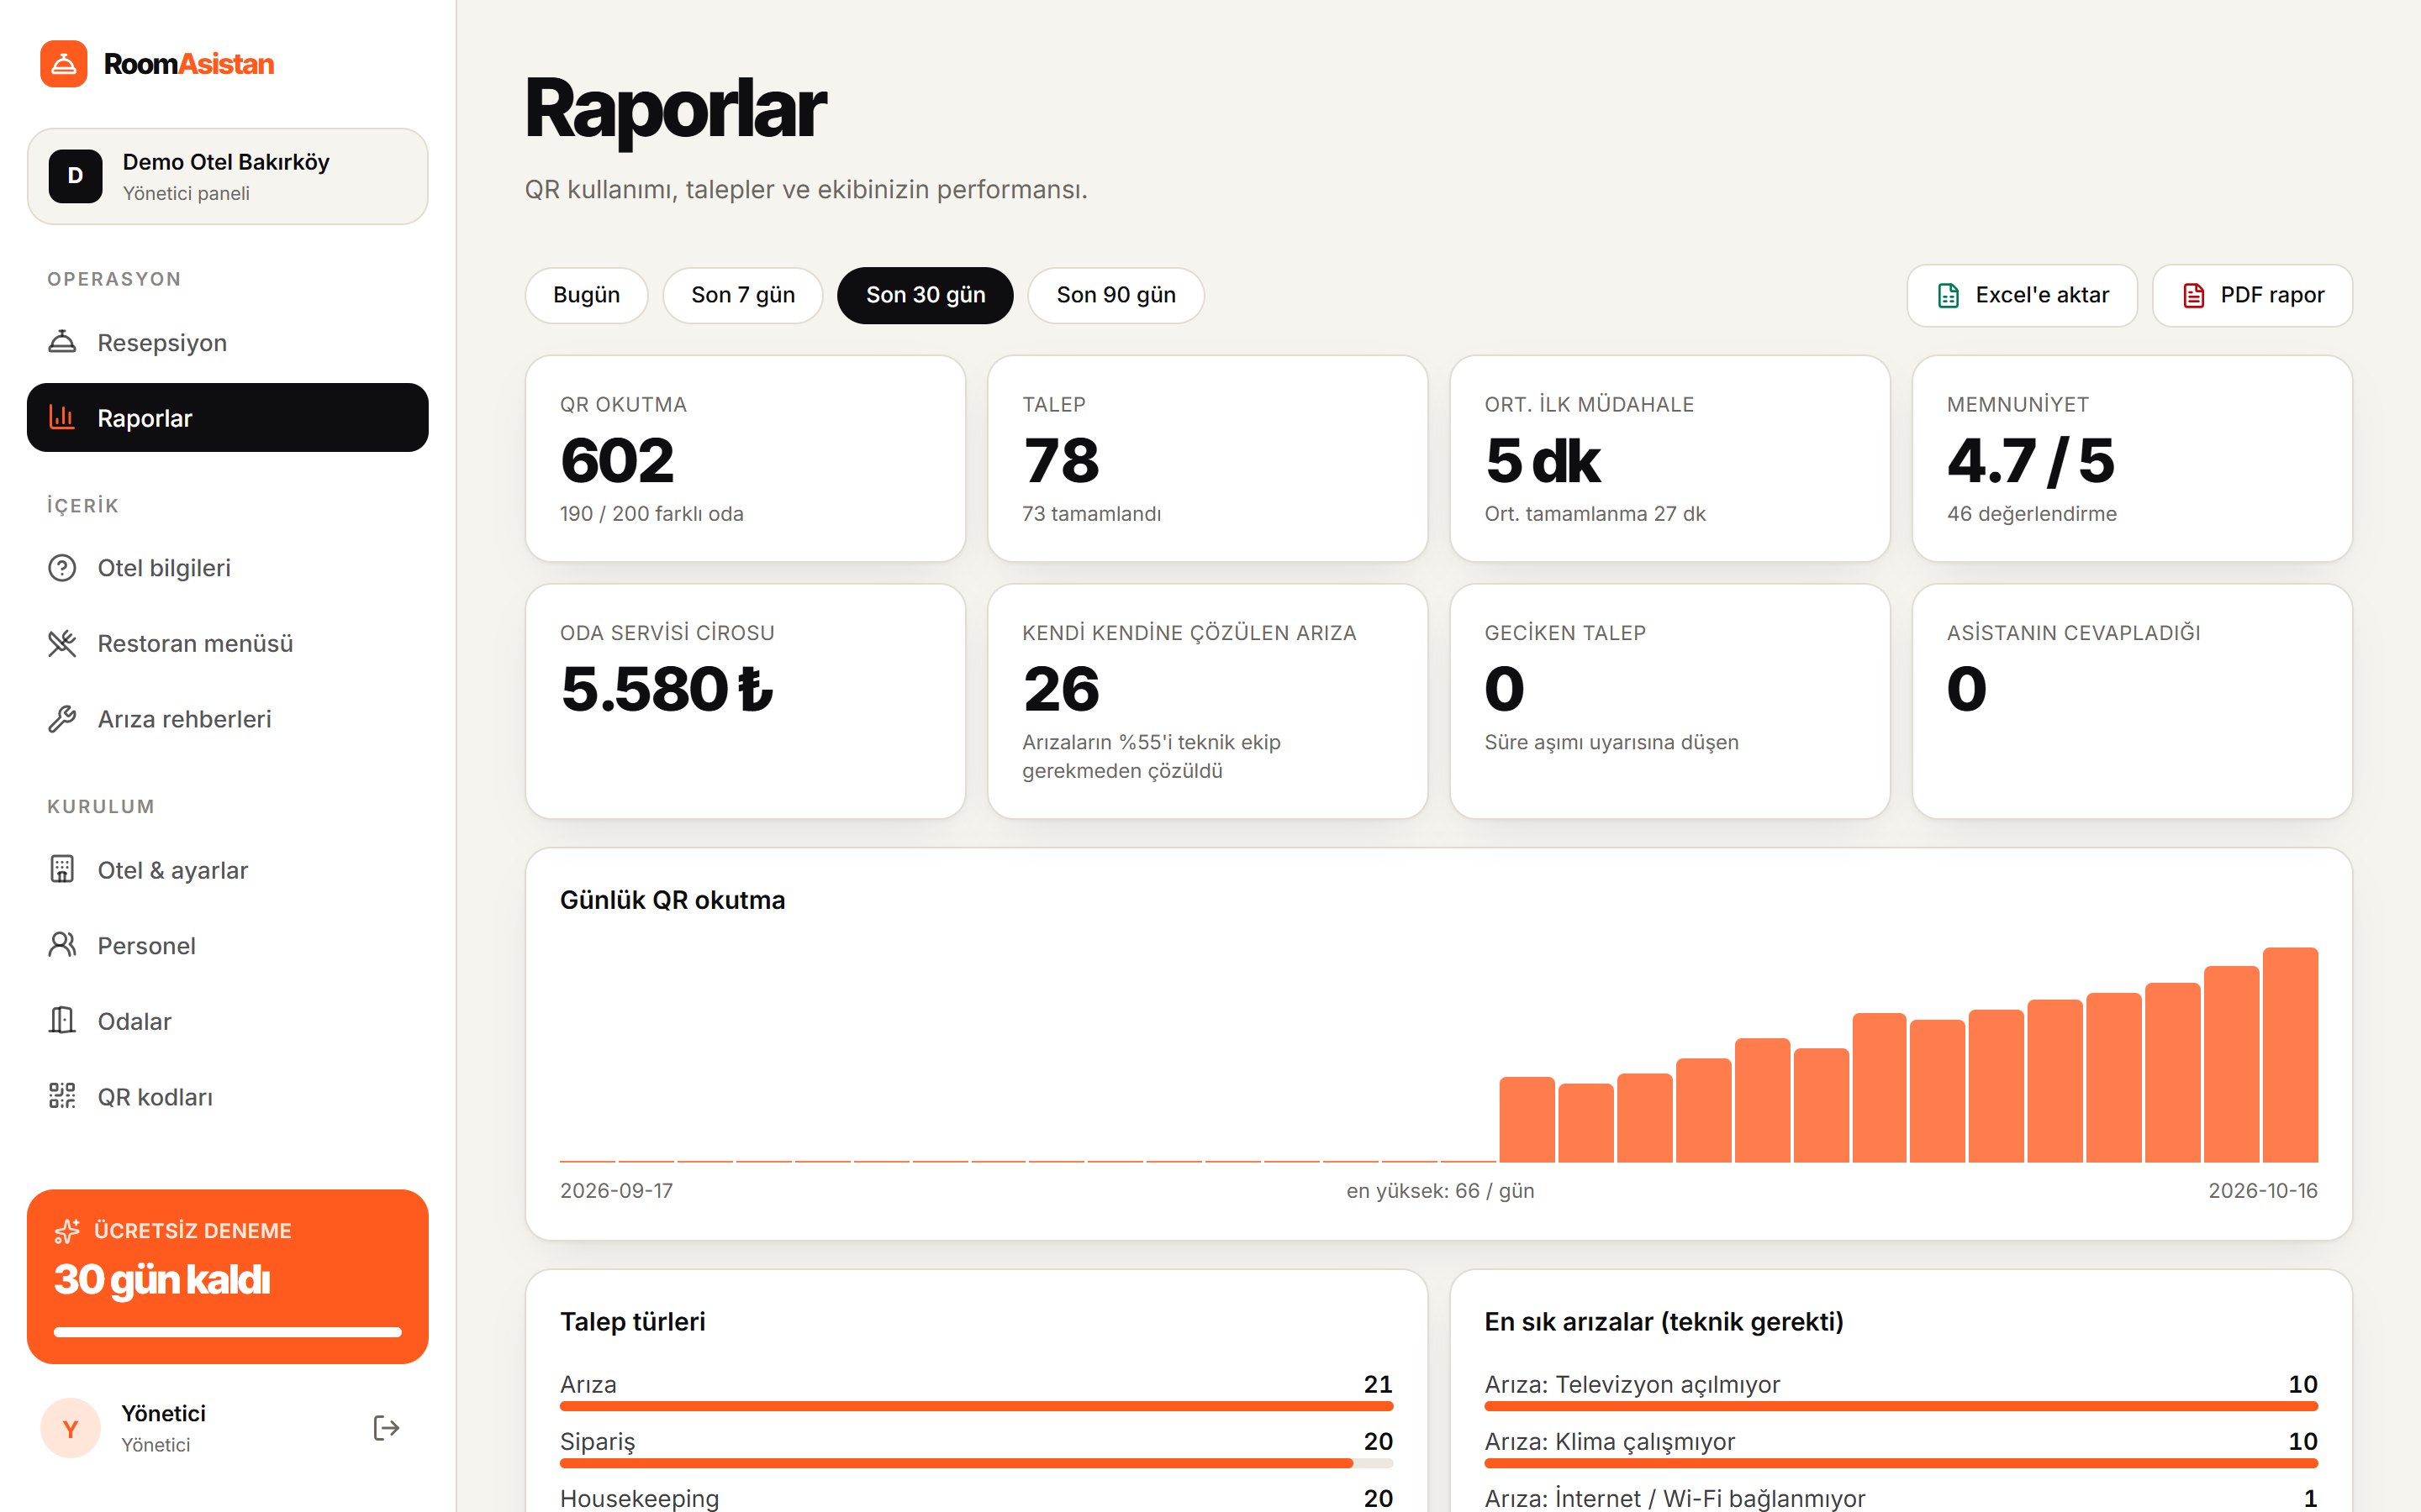This screenshot has width=2421, height=1512.
Task: Click the sparkle icon on Ücretsiz Deneme card
Action: (x=67, y=1231)
